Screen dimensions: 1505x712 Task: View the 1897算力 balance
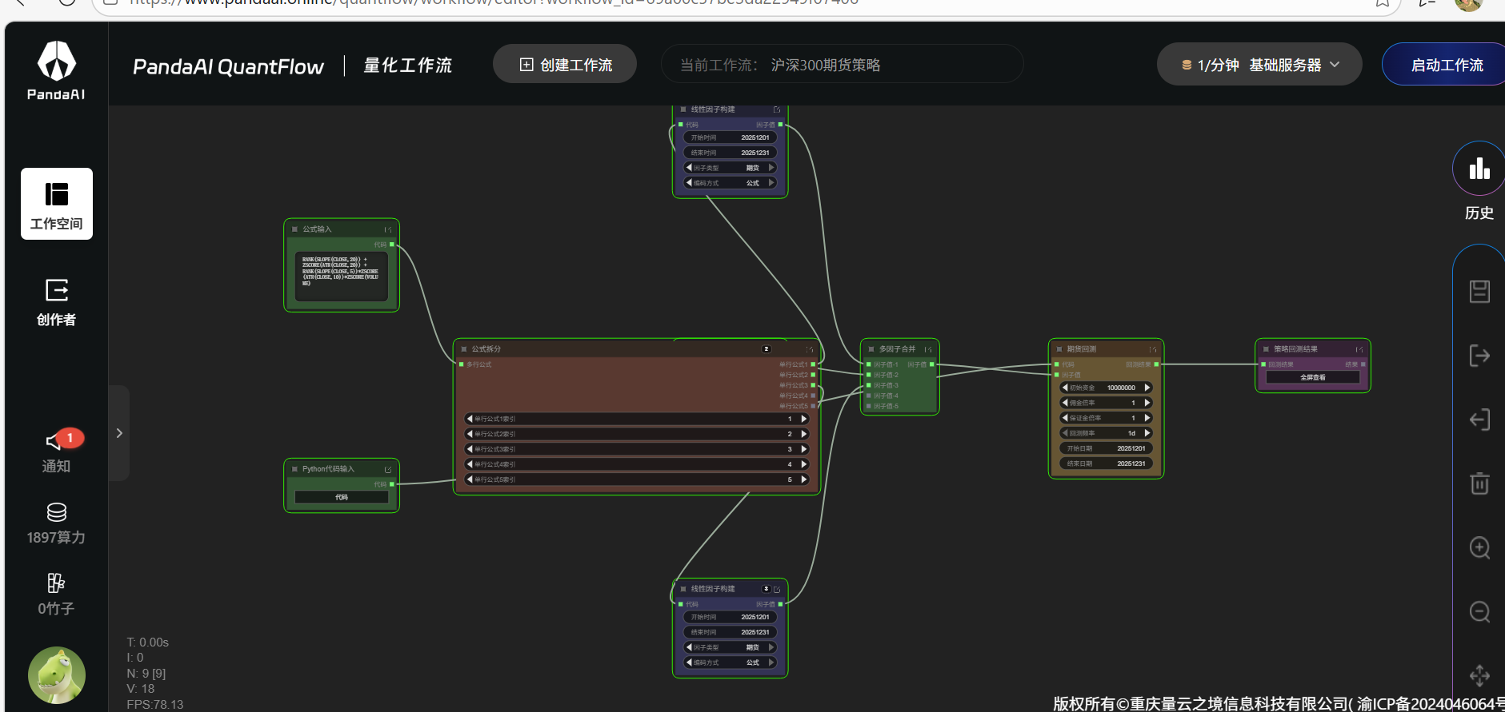point(56,523)
